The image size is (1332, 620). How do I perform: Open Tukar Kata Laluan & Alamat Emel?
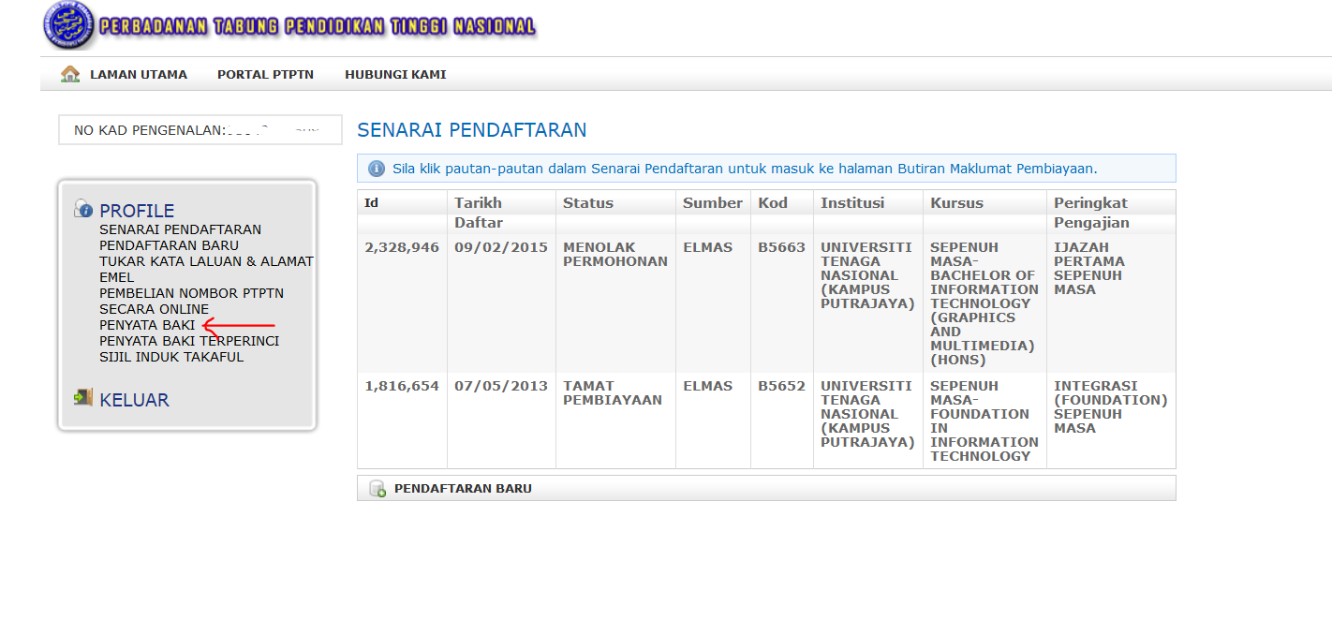(x=206, y=269)
